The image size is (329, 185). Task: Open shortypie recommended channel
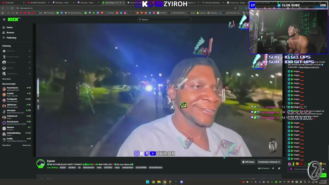pos(16,111)
